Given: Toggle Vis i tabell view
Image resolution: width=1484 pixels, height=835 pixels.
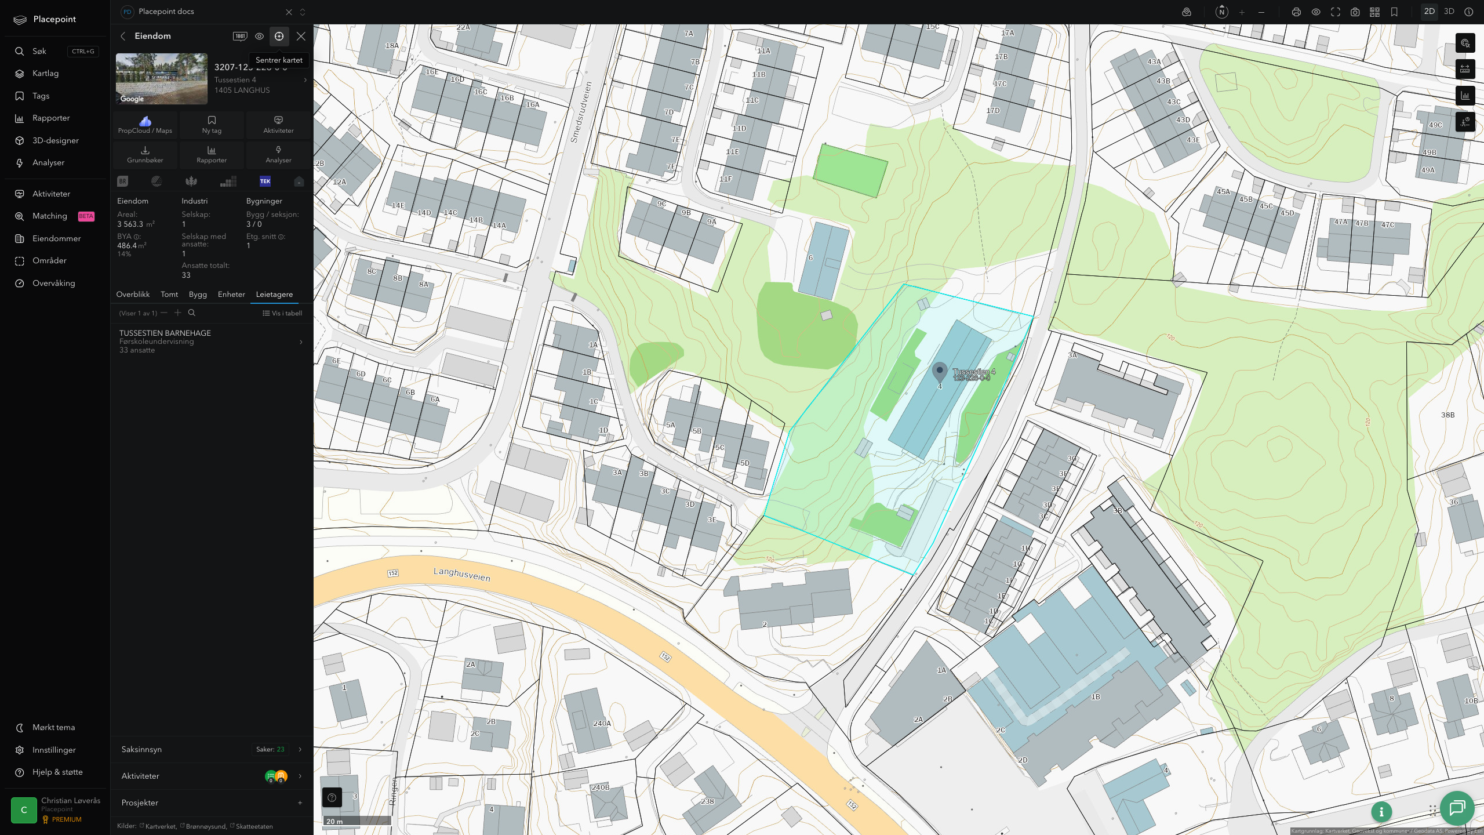Looking at the screenshot, I should click(x=282, y=313).
